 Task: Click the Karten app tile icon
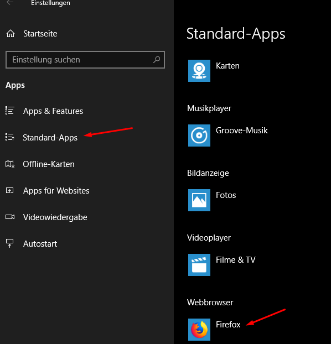click(x=199, y=71)
